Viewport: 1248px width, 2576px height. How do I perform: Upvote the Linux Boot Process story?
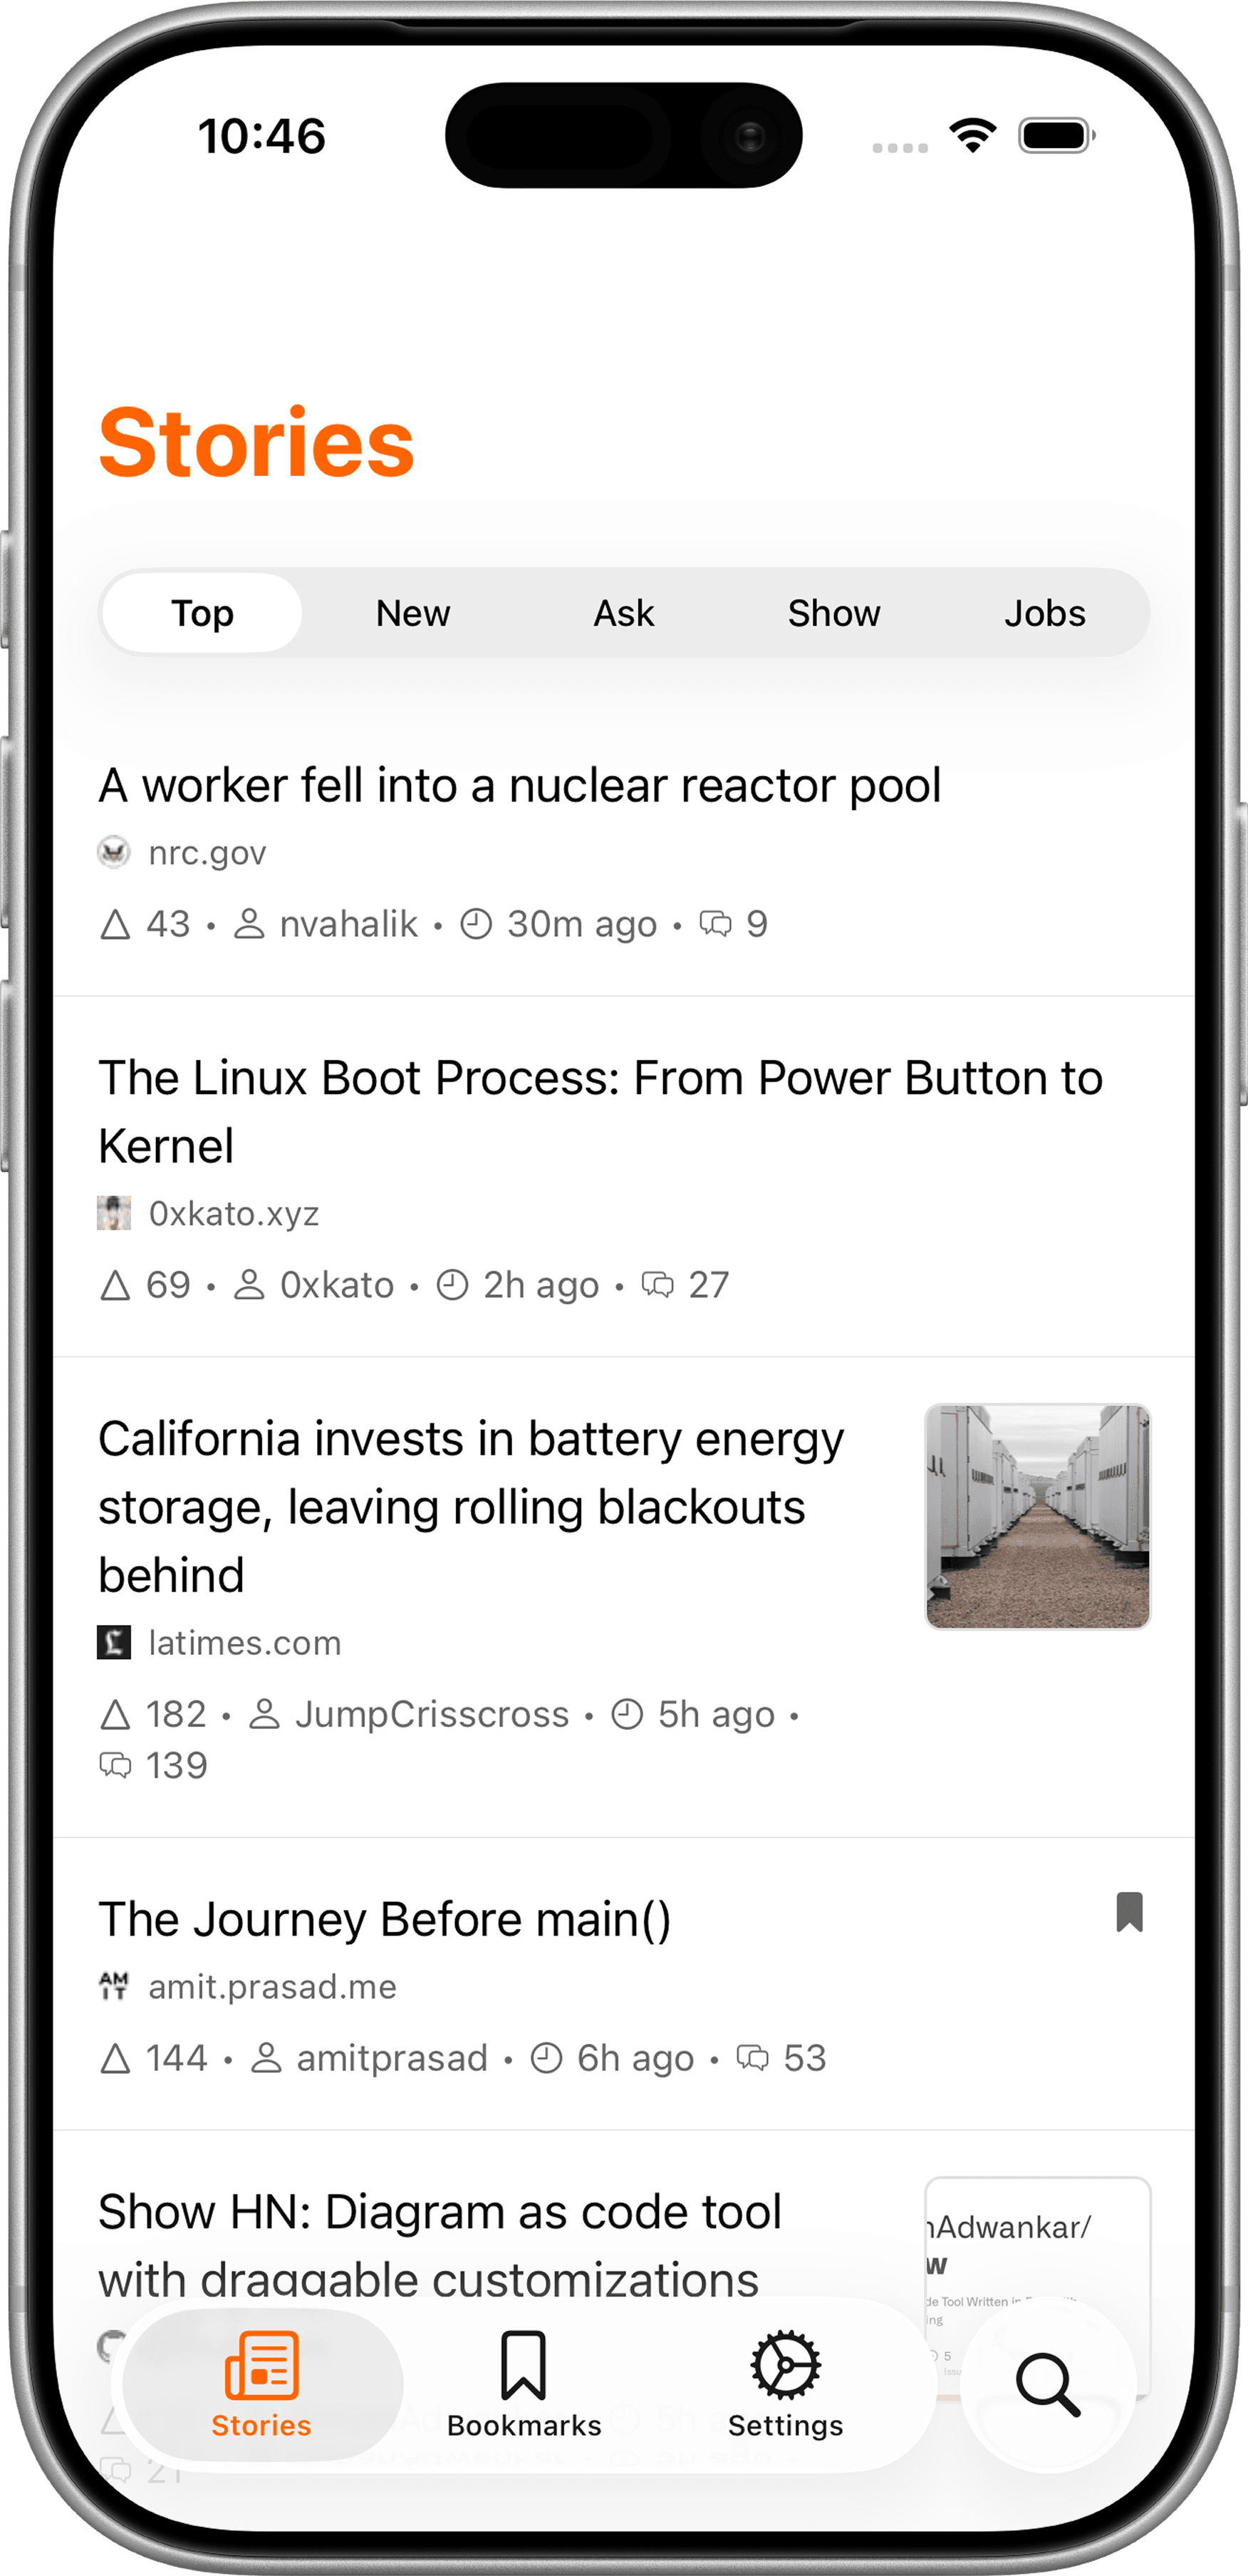(x=116, y=1285)
